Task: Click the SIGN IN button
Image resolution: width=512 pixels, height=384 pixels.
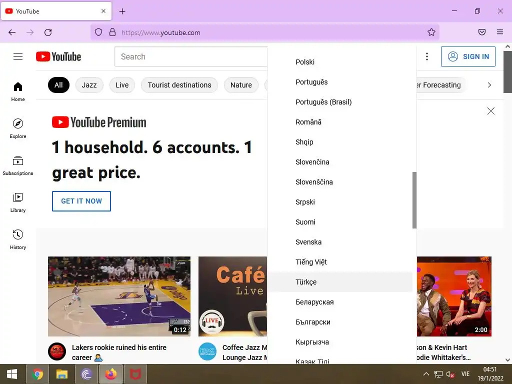Action: (468, 56)
